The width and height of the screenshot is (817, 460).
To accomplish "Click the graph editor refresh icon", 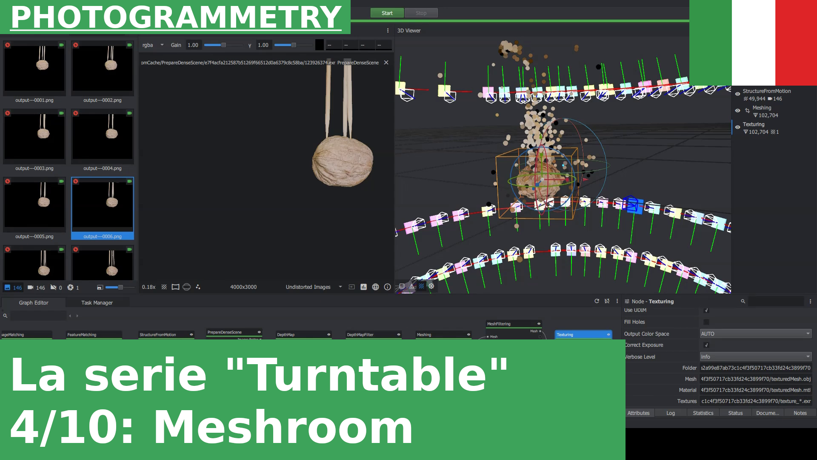I will pos(597,301).
